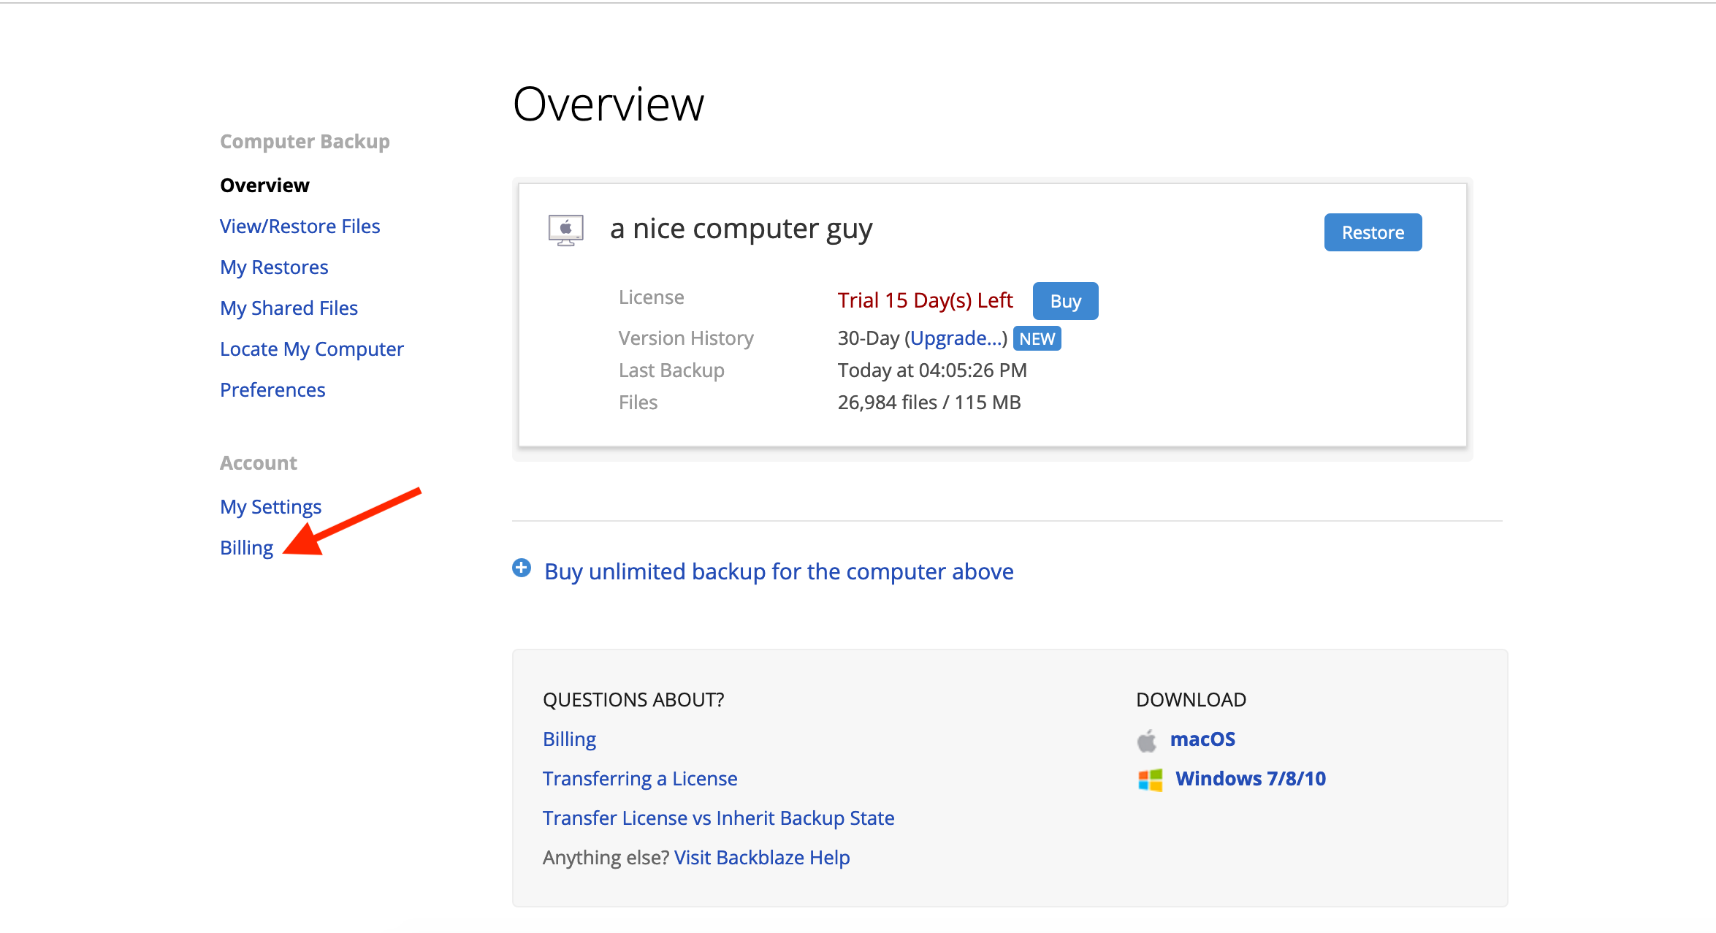
Task: Click the Files label in the computer card
Action: coord(638,403)
